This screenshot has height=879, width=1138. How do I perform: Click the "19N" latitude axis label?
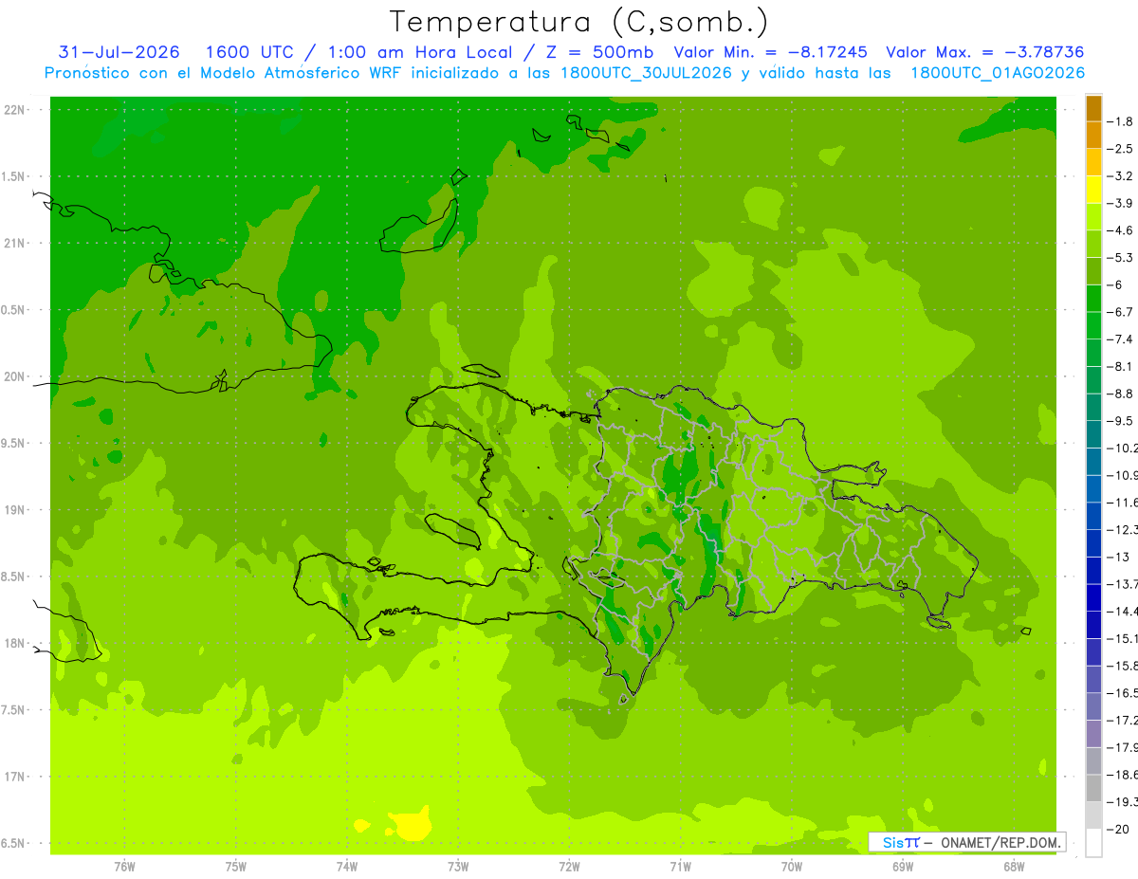(13, 510)
